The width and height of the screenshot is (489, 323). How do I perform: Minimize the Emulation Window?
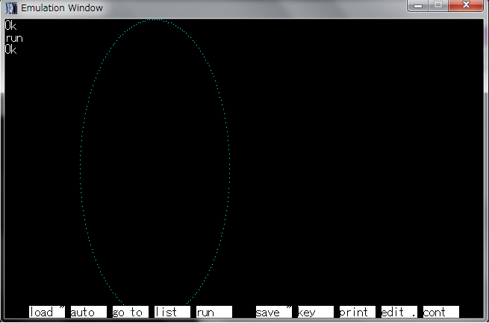tap(419, 6)
